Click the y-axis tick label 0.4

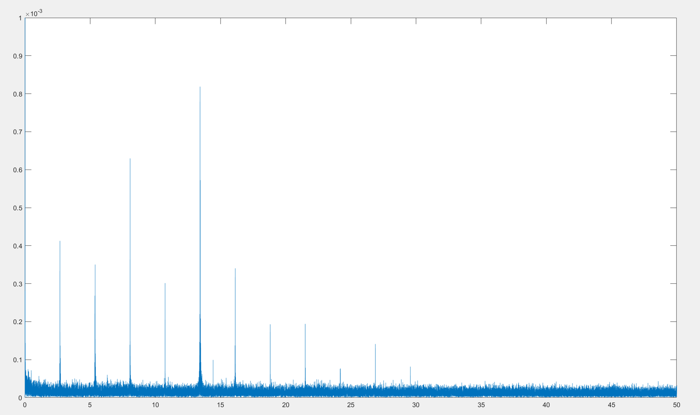17,246
